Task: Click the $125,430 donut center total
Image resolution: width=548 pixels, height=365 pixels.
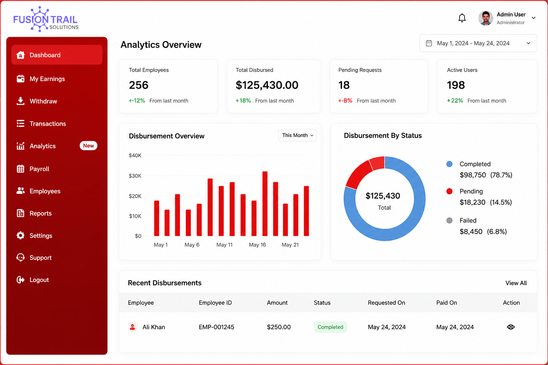Action: coord(383,196)
